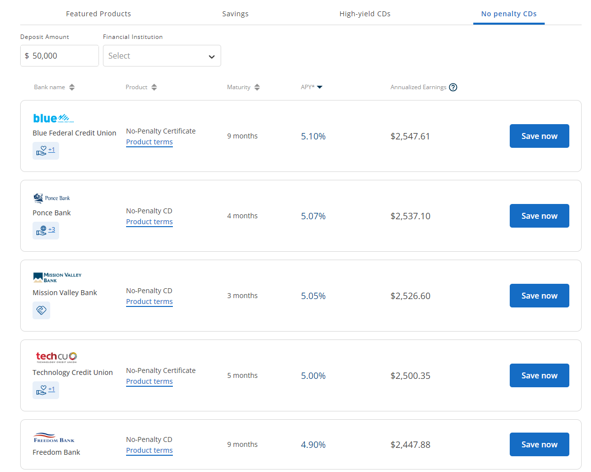Screen dimensions: 591x472
Task: Click Save now for Mission Valley Bank
Action: point(539,296)
